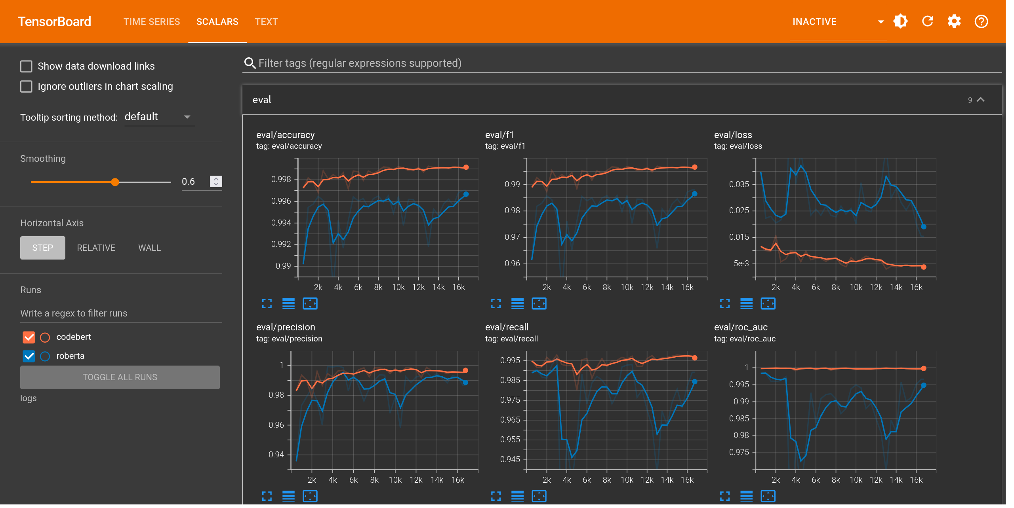Fit domain to data on eval/precision chart

[310, 496]
